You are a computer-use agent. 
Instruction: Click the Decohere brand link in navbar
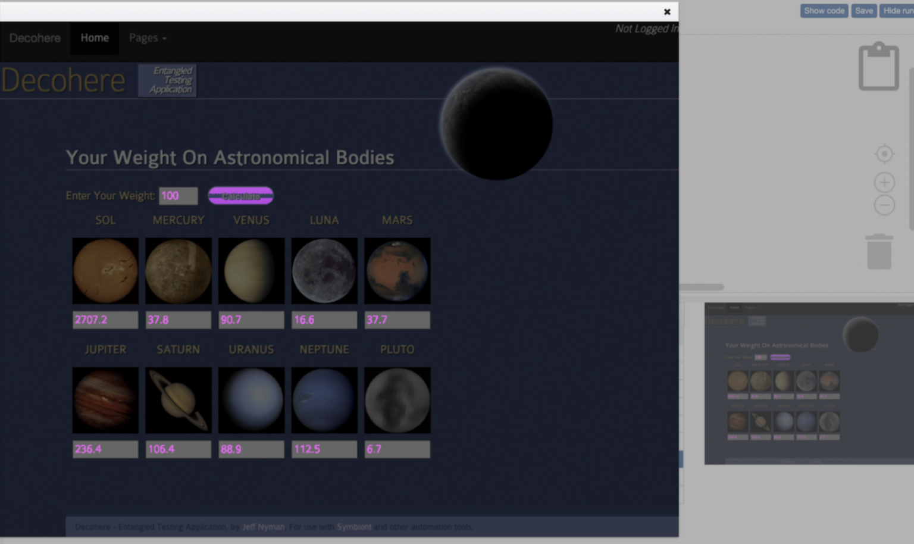pos(35,37)
